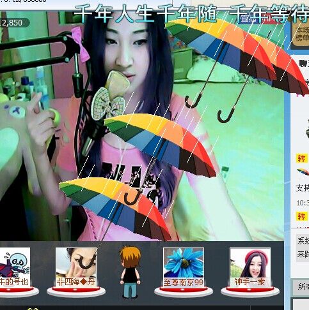Select the 直播 live tab on the video
This screenshot has width=309, height=310.
click(248, 19)
